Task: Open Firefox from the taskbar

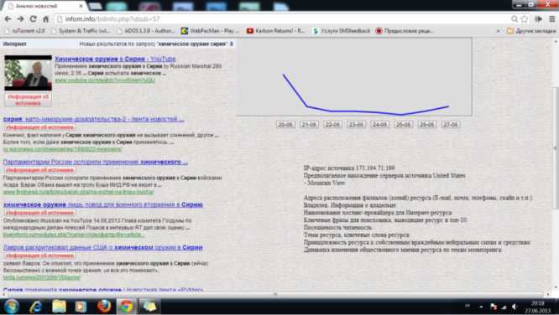Action: [104, 306]
